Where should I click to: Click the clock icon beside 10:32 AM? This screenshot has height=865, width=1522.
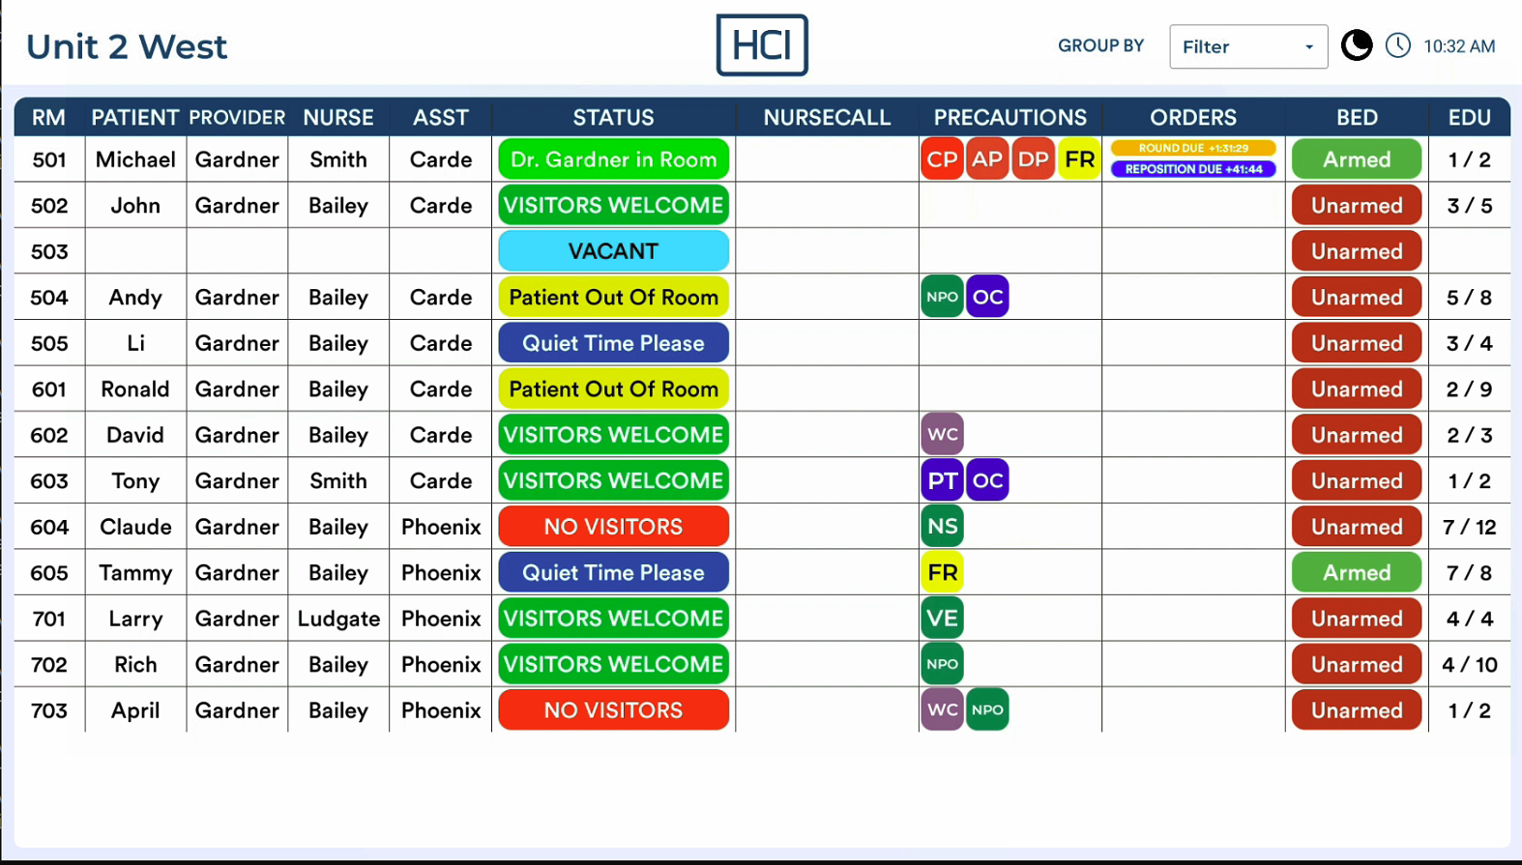(1398, 45)
